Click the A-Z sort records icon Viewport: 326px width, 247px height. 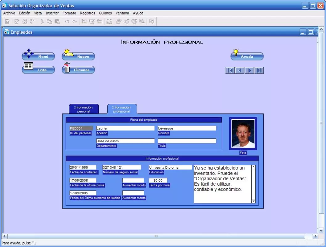(x=109, y=21)
